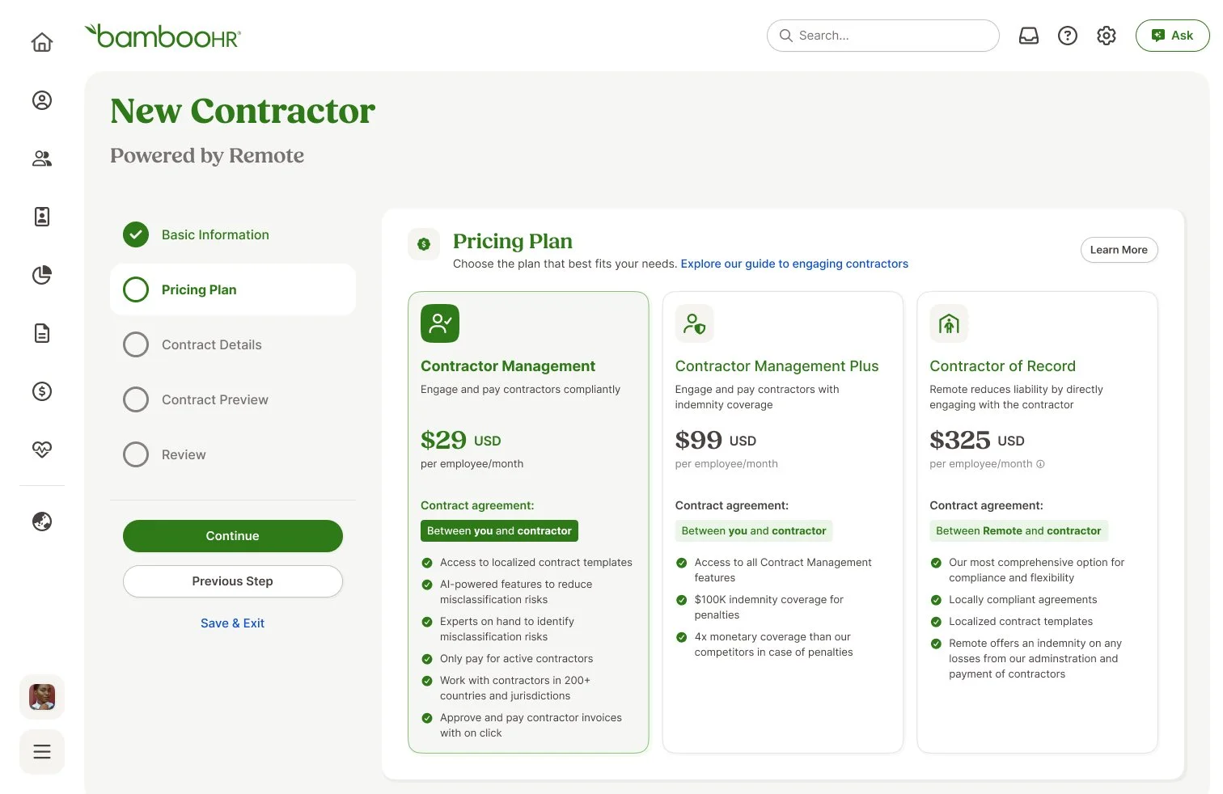Open the settings gear icon
Image resolution: width=1223 pixels, height=794 pixels.
pos(1107,36)
